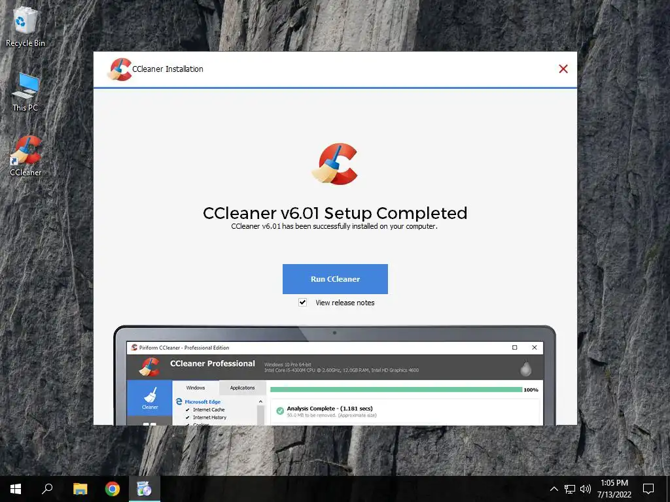Open the notification action center icon
670x502 pixels.
coord(648,489)
